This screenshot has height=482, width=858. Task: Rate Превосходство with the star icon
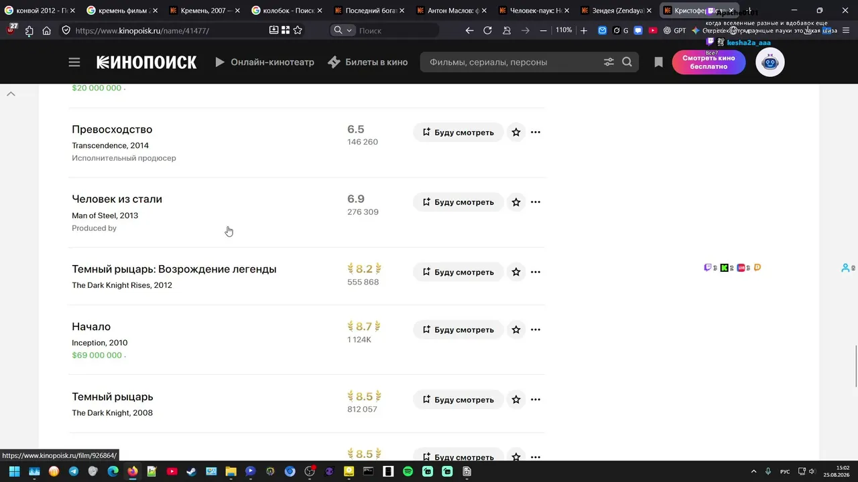point(516,133)
